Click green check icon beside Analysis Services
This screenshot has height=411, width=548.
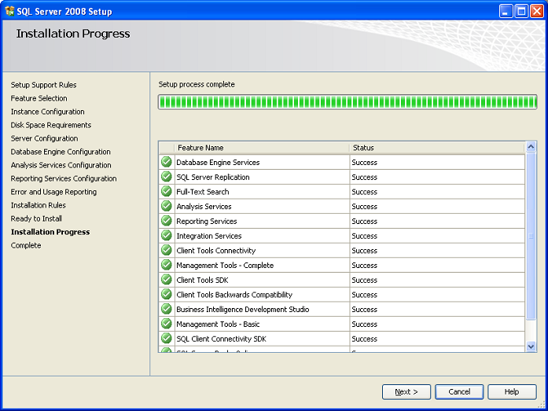point(167,206)
